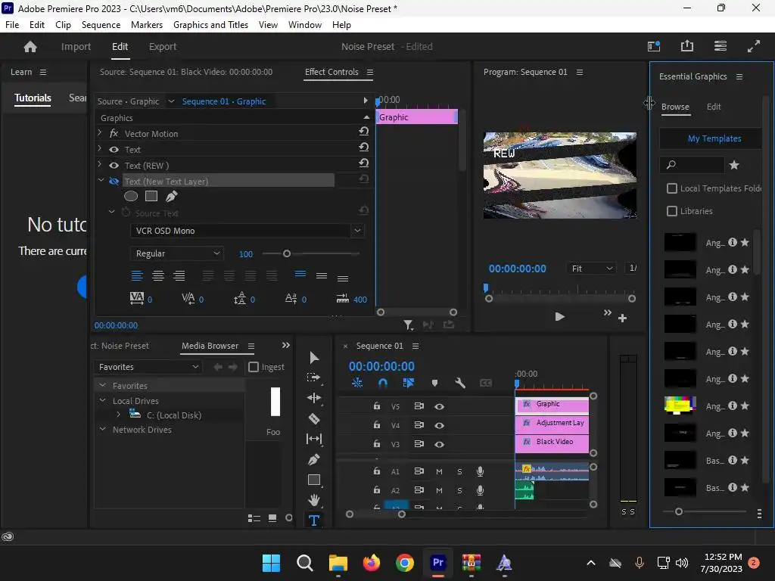
Task: Toggle insert sequences as nests icon
Action: pos(357,383)
